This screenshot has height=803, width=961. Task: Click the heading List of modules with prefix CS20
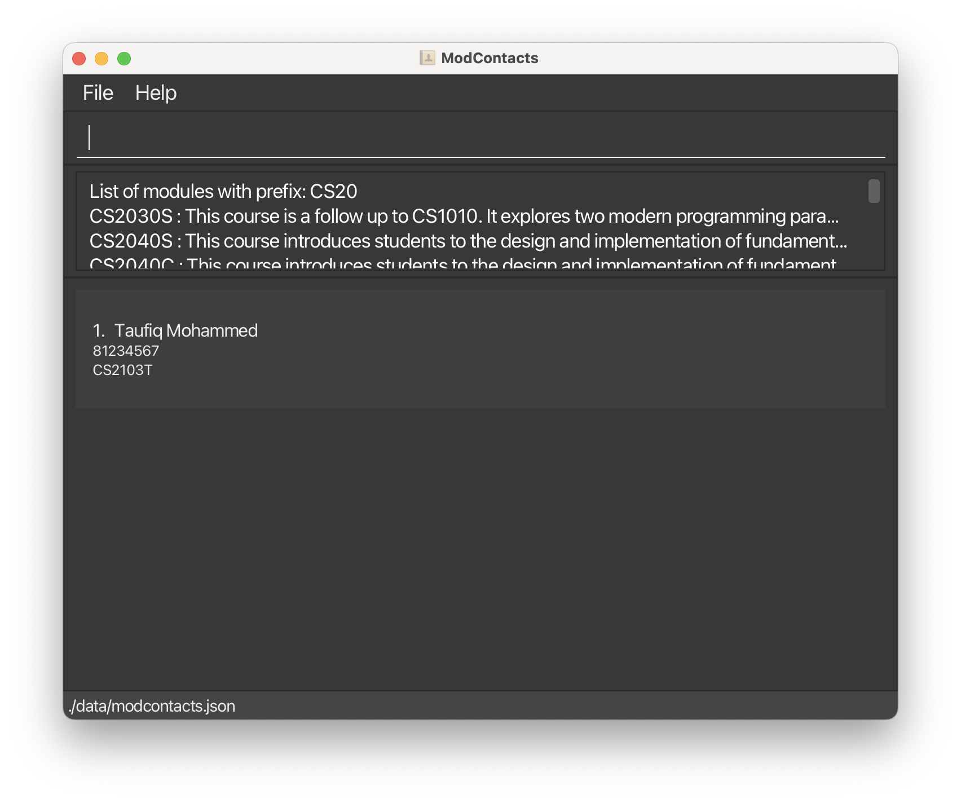222,191
